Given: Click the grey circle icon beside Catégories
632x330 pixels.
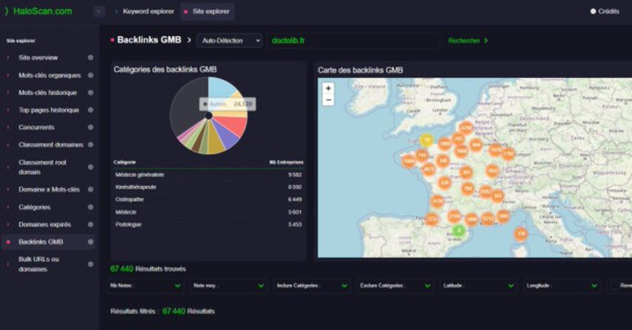Looking at the screenshot, I should pyautogui.click(x=91, y=207).
